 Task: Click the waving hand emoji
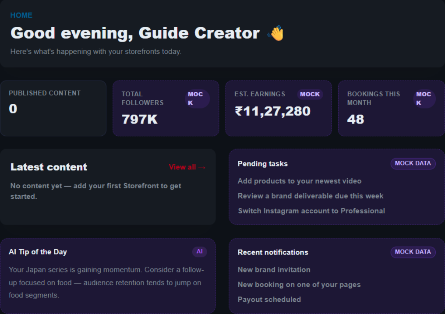[x=275, y=33]
